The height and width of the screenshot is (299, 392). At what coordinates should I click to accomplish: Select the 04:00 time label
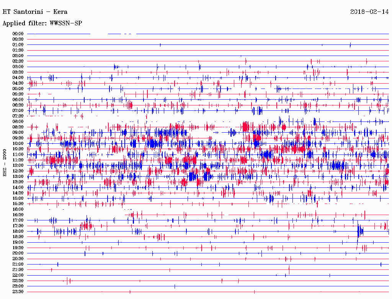(x=18, y=78)
